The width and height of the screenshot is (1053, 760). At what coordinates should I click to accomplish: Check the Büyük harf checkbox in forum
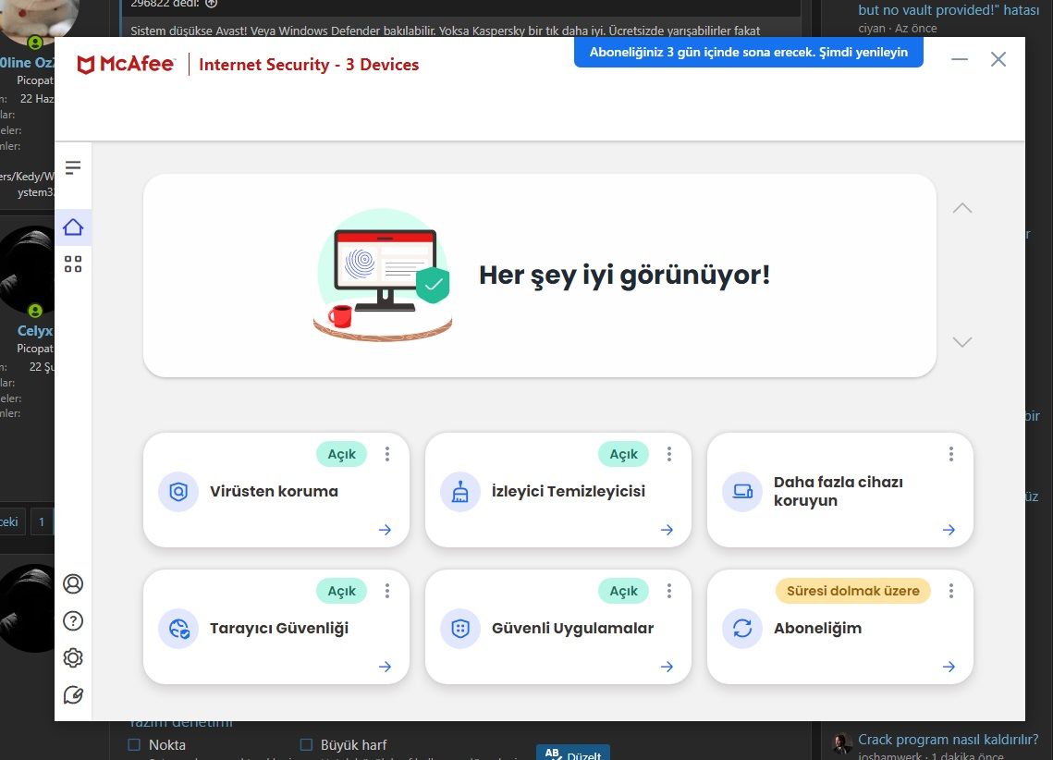[306, 744]
